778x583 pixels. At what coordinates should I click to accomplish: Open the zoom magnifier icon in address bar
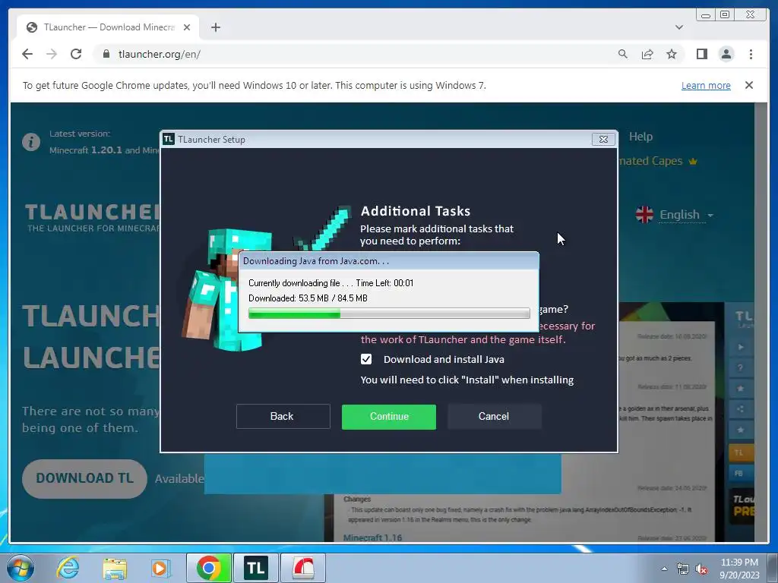point(623,54)
